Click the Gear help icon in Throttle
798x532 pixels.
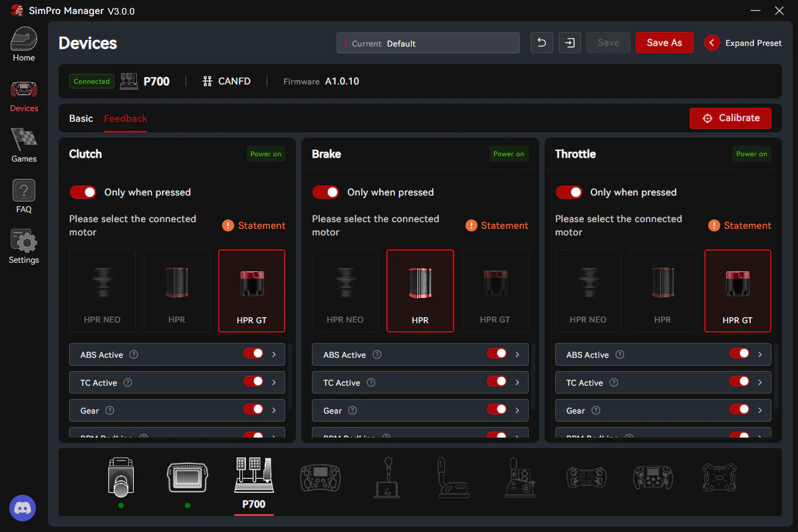coord(596,411)
